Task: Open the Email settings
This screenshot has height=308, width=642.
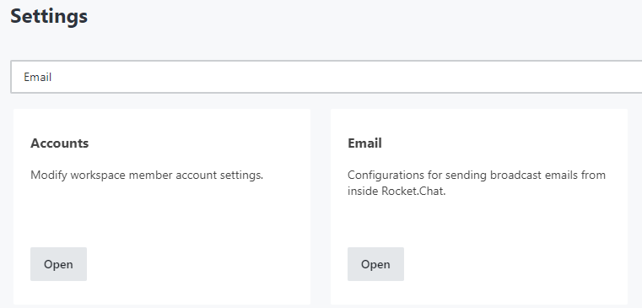Action: pos(375,264)
